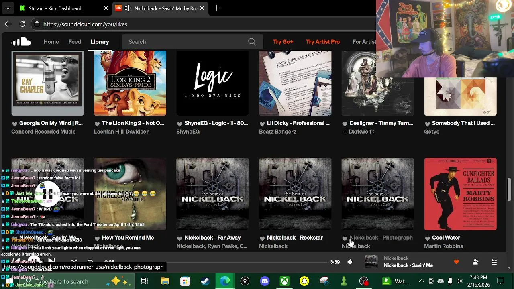Click the SoundCloud logo

[21, 42]
